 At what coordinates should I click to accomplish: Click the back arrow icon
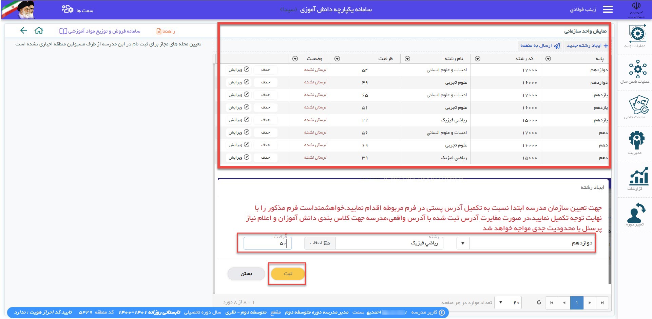pos(23,31)
